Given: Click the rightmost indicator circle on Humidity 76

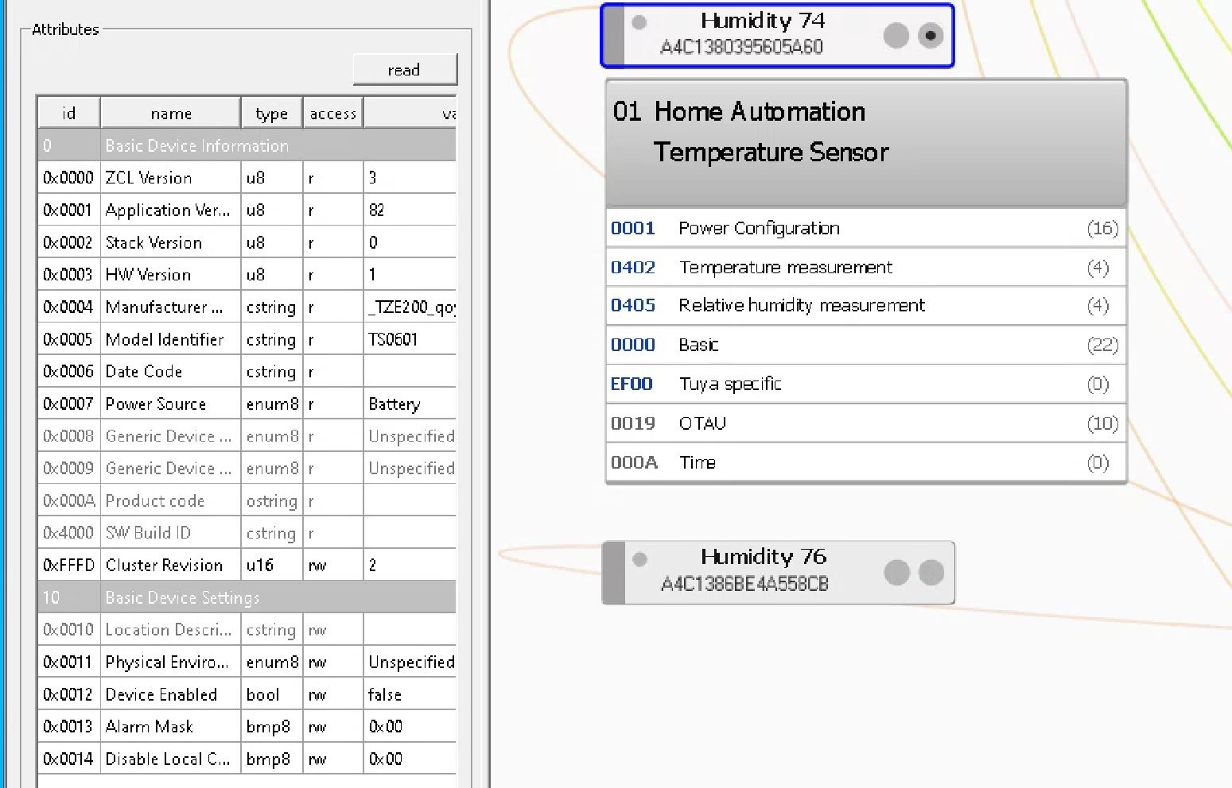Looking at the screenshot, I should 931,572.
